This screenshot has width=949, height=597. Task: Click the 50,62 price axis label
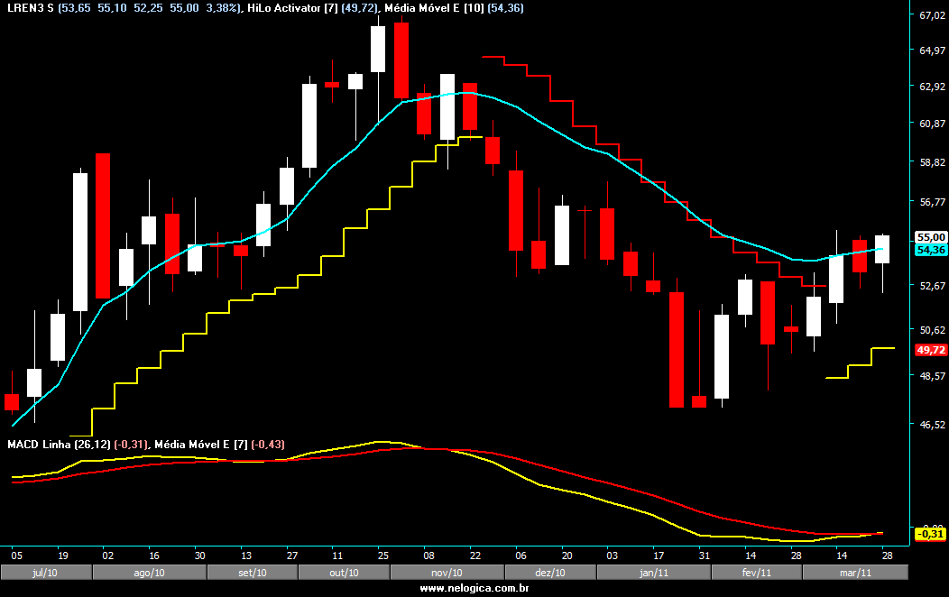pos(932,330)
